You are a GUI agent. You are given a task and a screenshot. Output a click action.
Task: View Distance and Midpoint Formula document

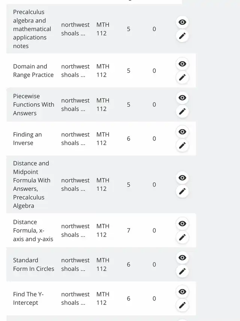(x=182, y=178)
